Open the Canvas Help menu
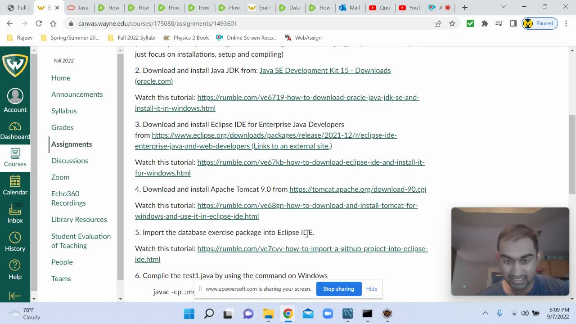 [15, 270]
